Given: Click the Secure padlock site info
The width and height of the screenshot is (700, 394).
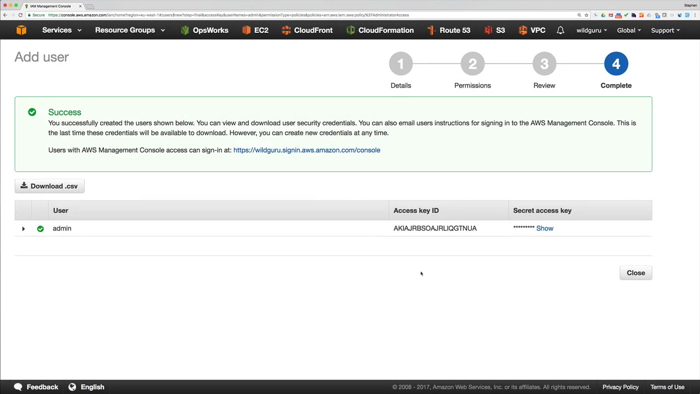Looking at the screenshot, I should (x=37, y=15).
